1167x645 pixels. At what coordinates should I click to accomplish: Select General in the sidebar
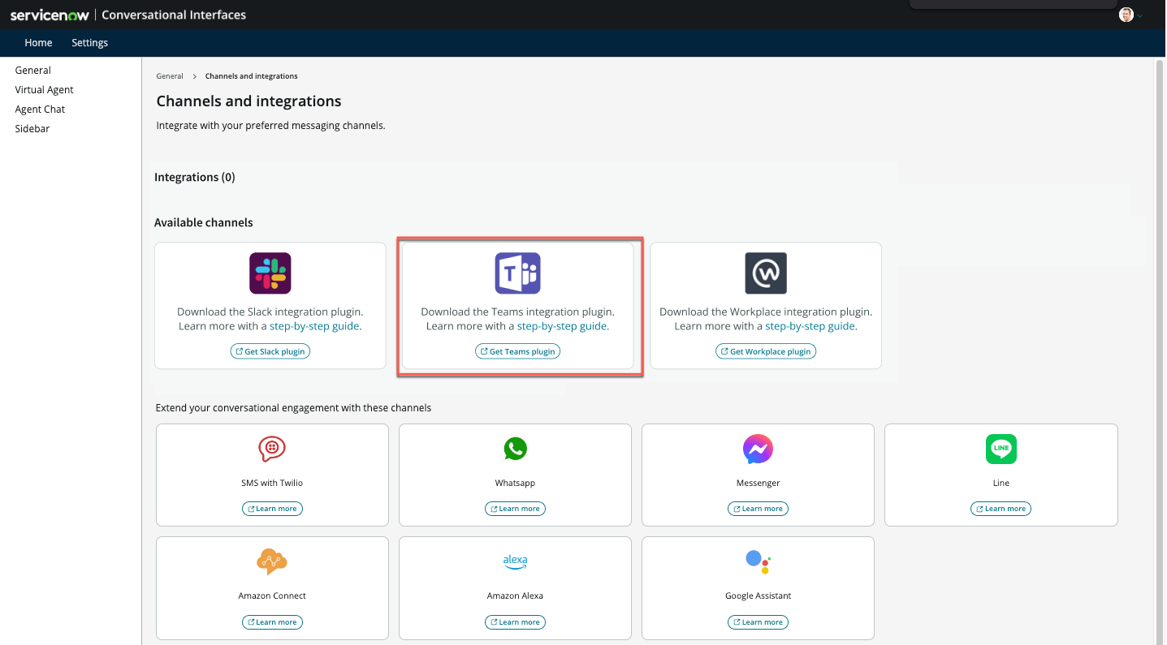(x=33, y=71)
